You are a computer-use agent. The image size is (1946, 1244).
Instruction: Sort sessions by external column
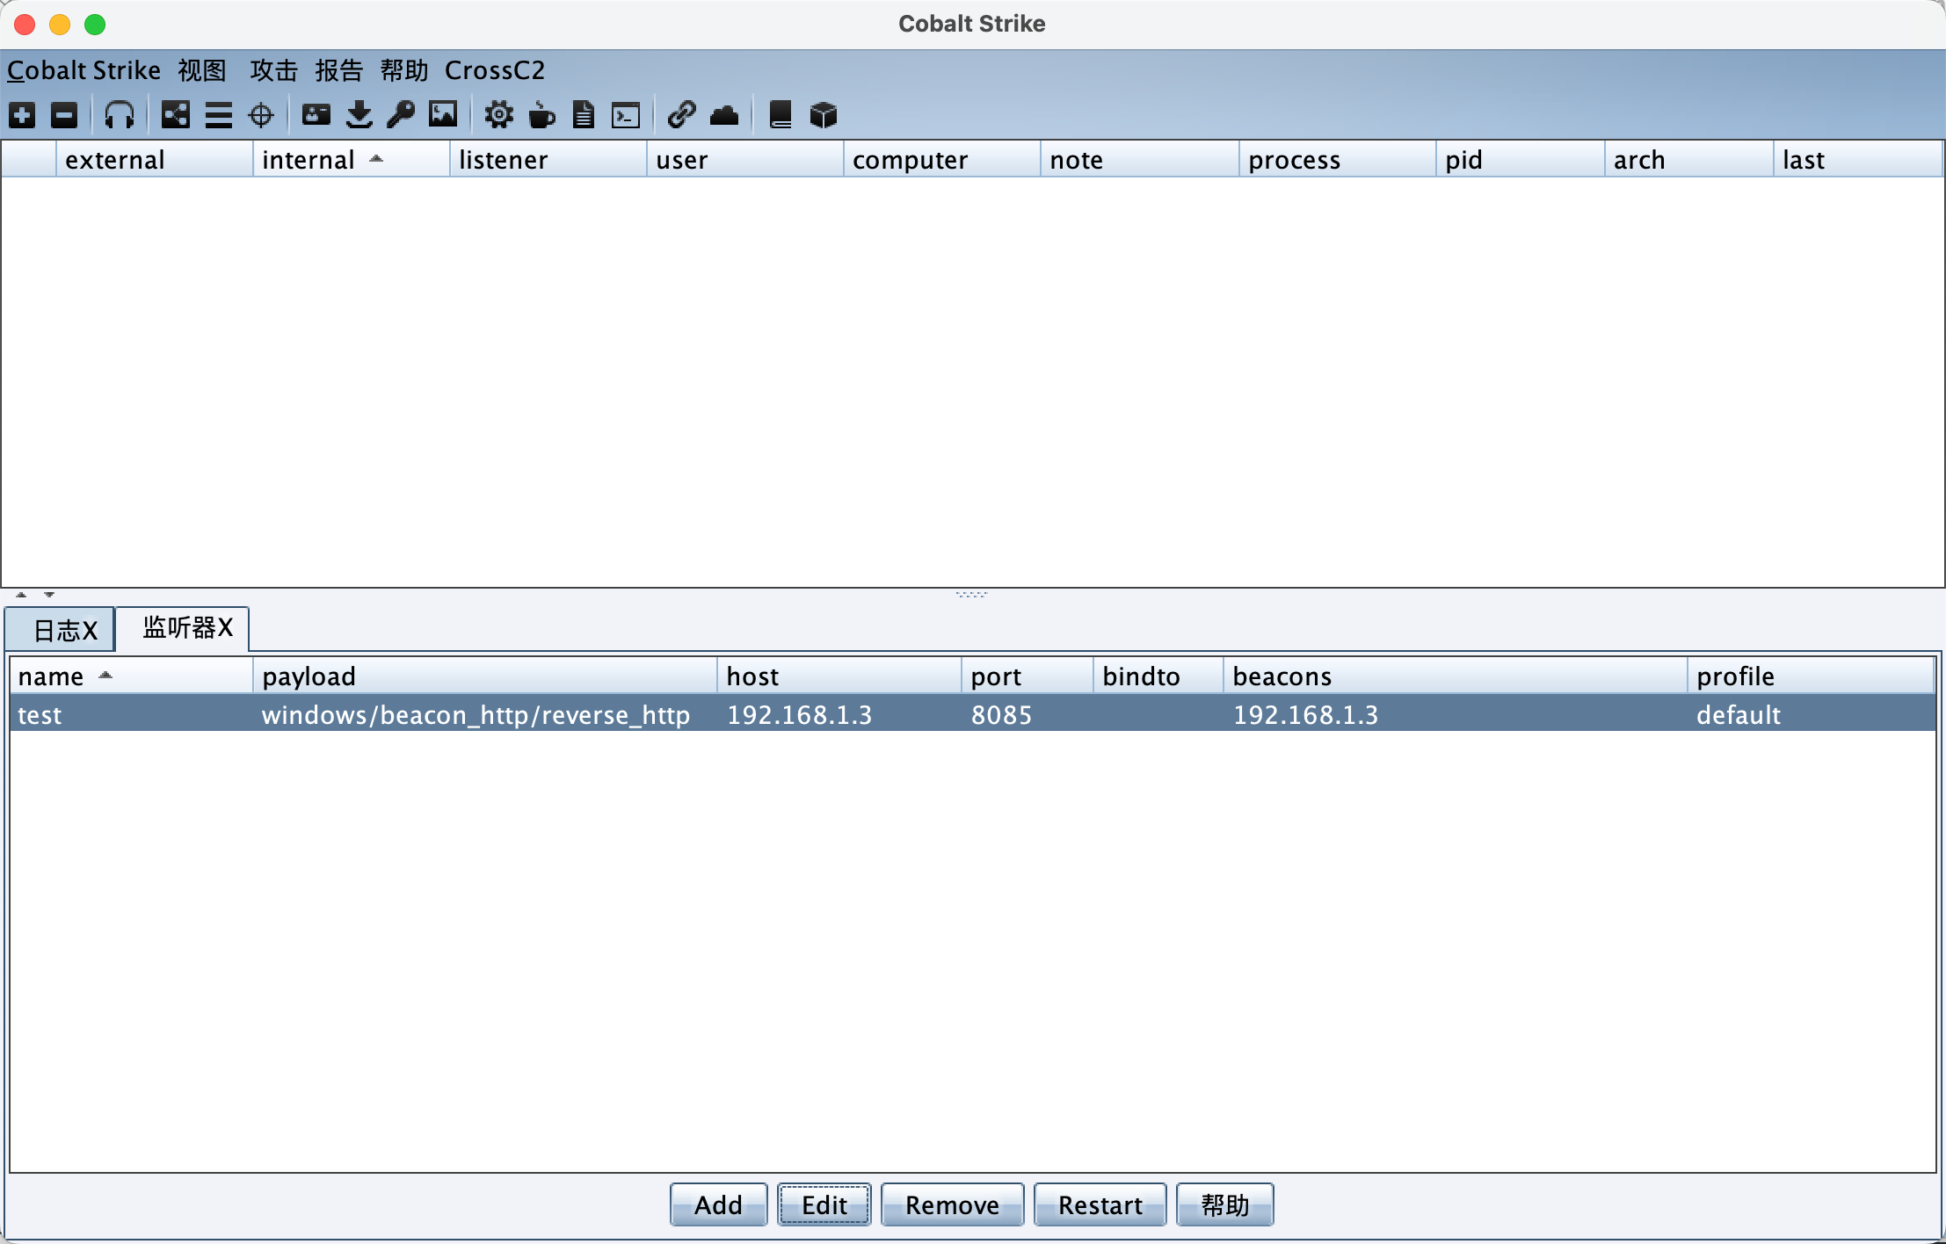click(155, 160)
